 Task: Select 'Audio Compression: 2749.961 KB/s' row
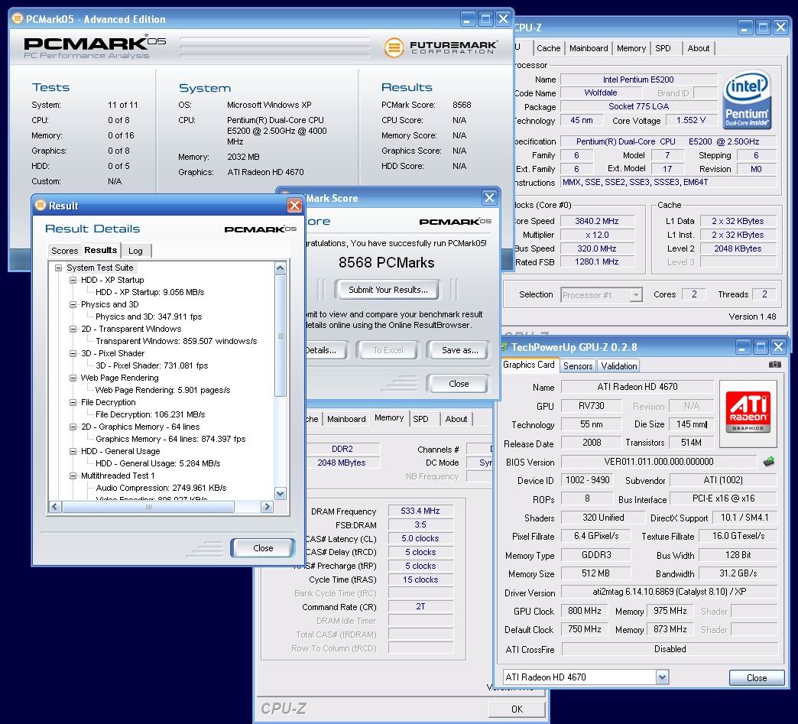point(161,488)
